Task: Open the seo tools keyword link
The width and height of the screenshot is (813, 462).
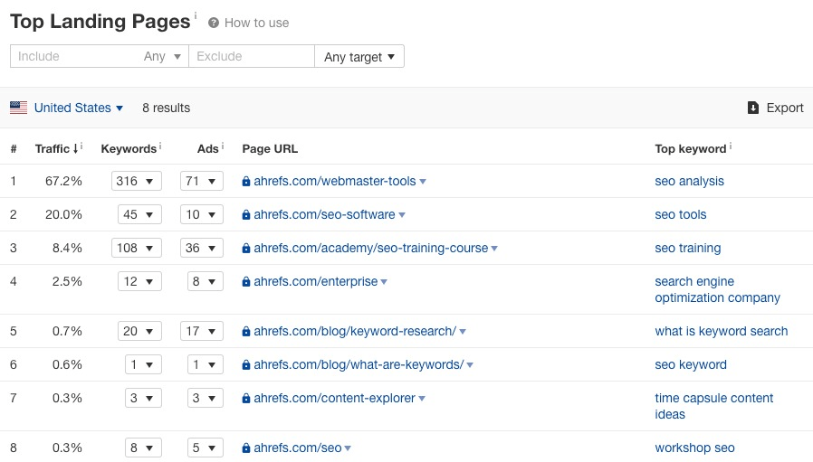Action: [680, 214]
